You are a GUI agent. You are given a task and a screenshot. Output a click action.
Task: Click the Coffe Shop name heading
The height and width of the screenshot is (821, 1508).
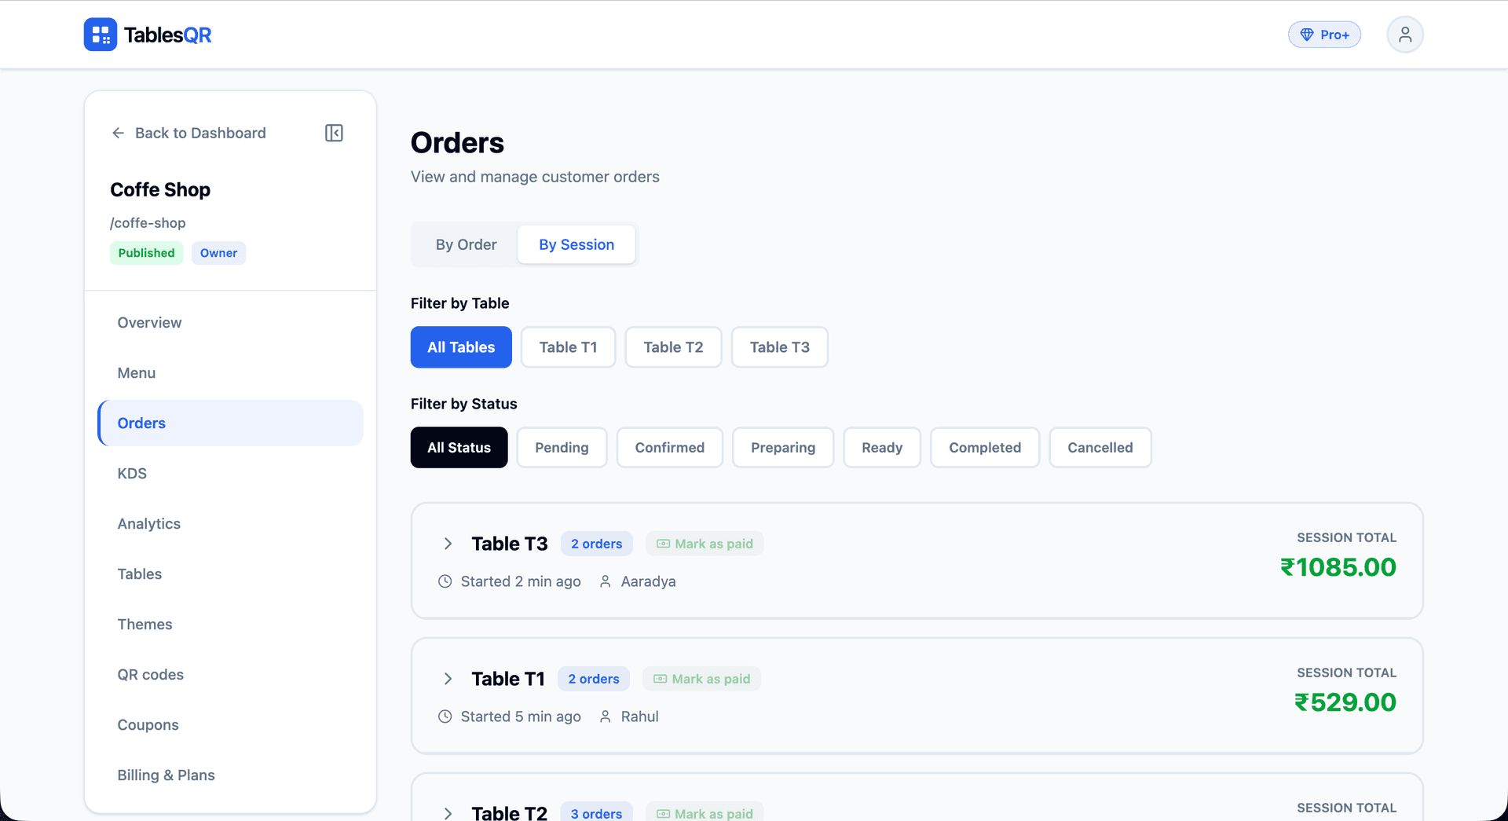click(x=160, y=190)
